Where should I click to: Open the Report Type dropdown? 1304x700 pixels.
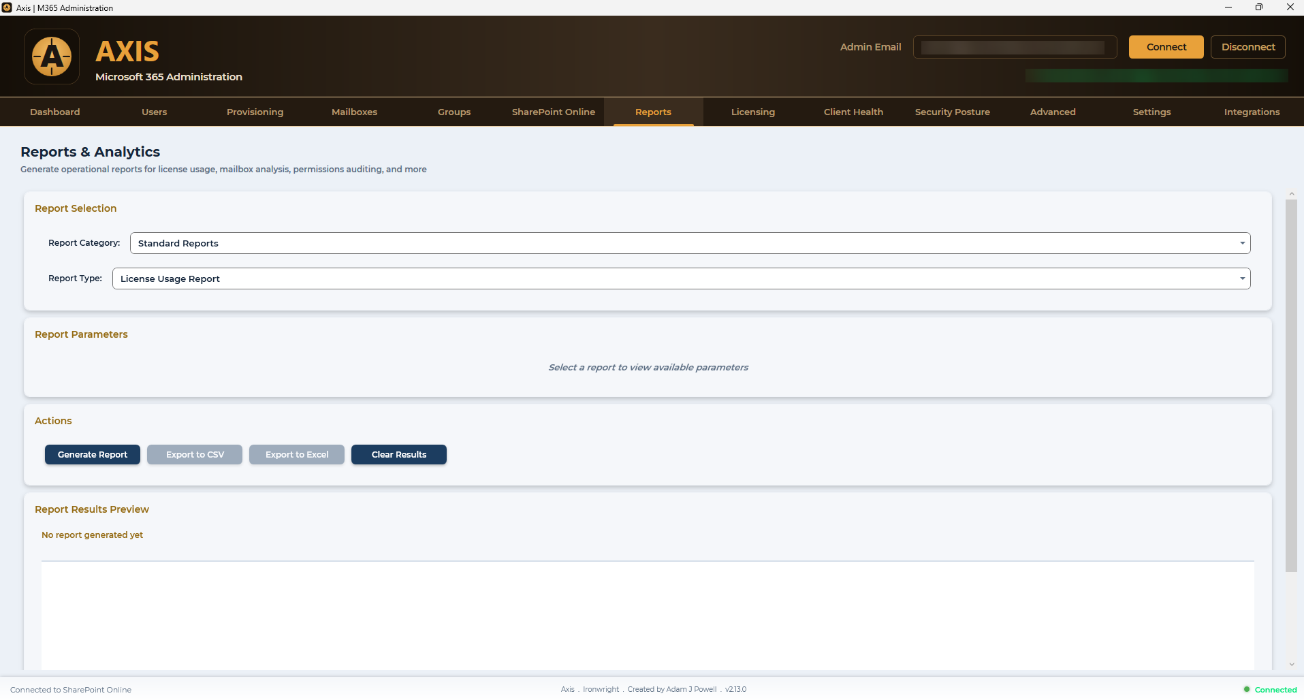click(681, 279)
